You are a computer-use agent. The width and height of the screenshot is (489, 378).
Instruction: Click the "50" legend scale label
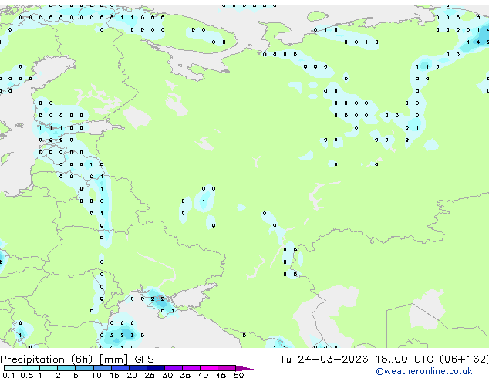[238, 375]
